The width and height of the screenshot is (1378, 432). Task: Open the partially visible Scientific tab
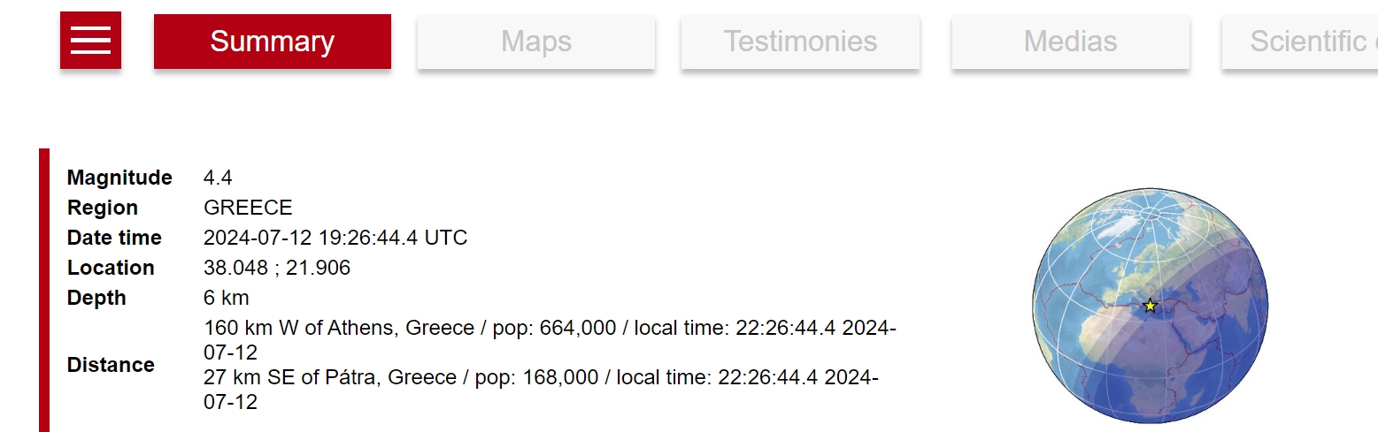(1299, 42)
